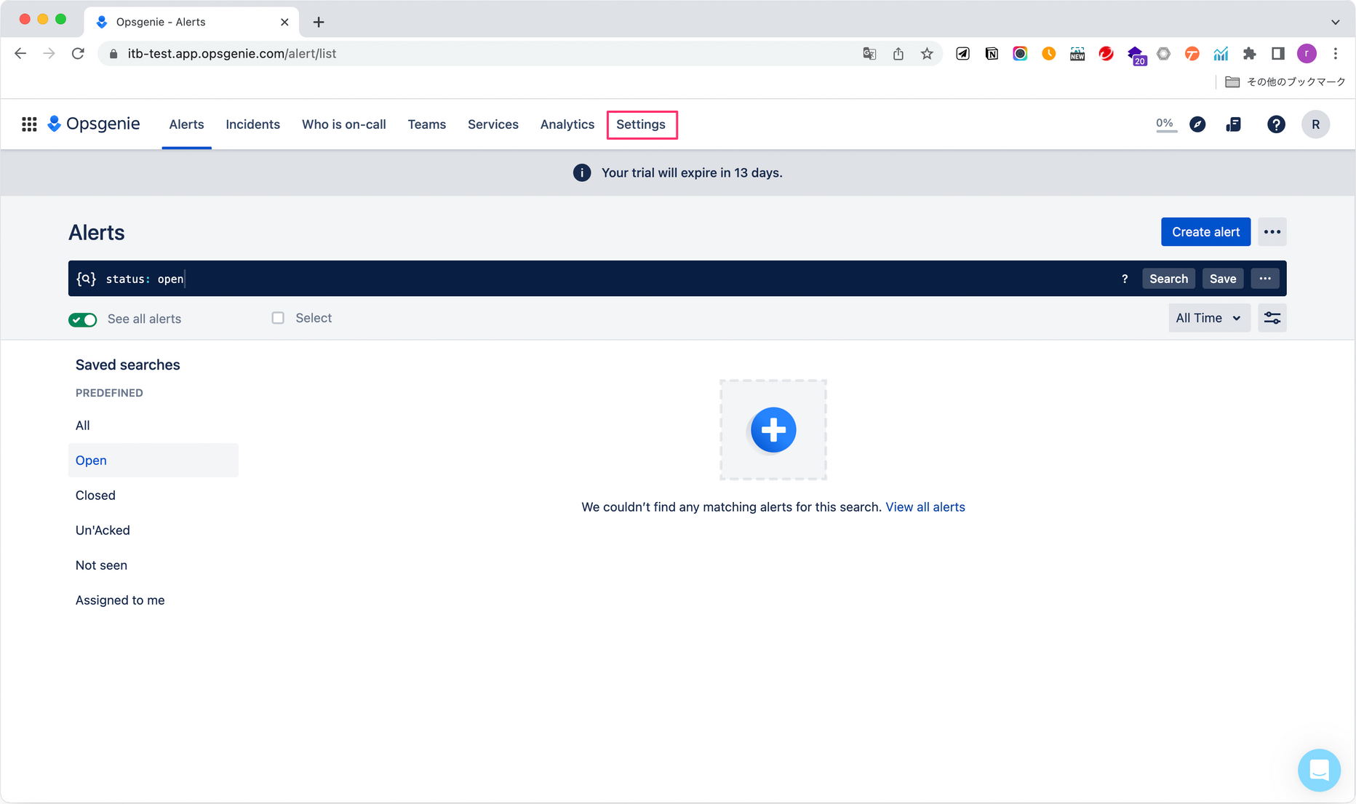The width and height of the screenshot is (1356, 804).
Task: Focus the status: open query field
Action: pyautogui.click(x=582, y=279)
